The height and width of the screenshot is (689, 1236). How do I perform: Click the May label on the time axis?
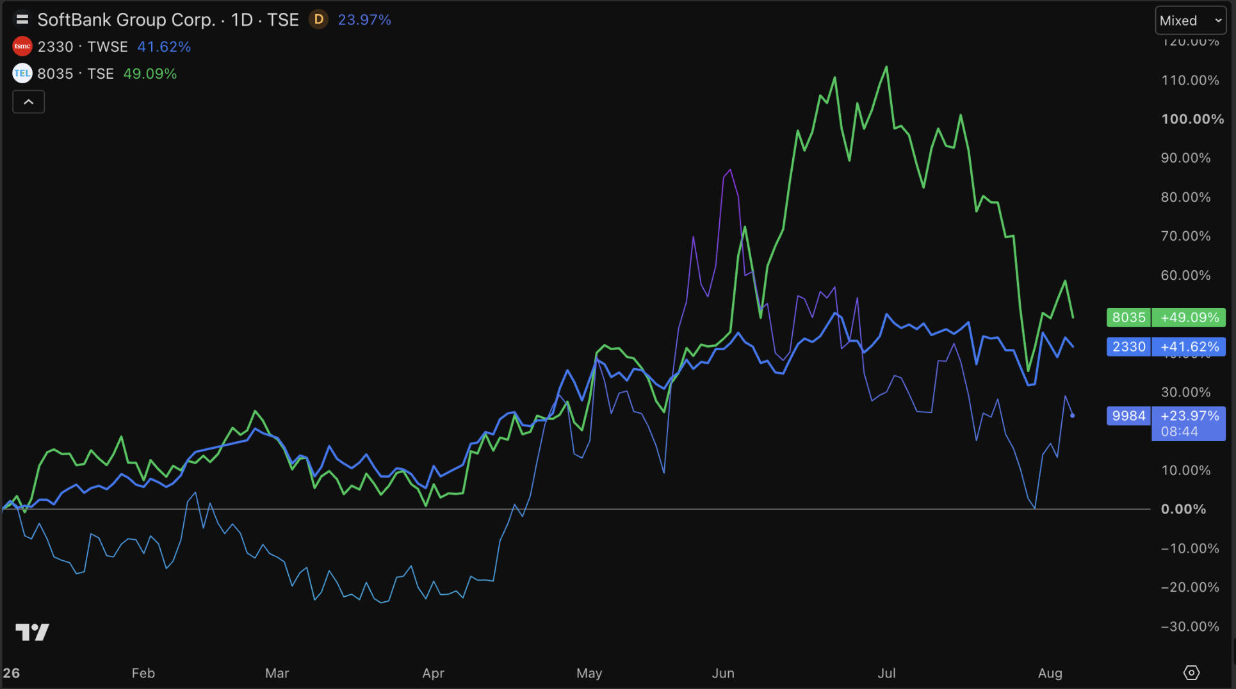(x=589, y=674)
